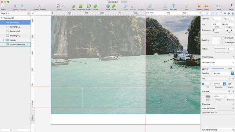Select the jakob-owens image layer
This screenshot has height=132, width=235.
click(x=15, y=45)
